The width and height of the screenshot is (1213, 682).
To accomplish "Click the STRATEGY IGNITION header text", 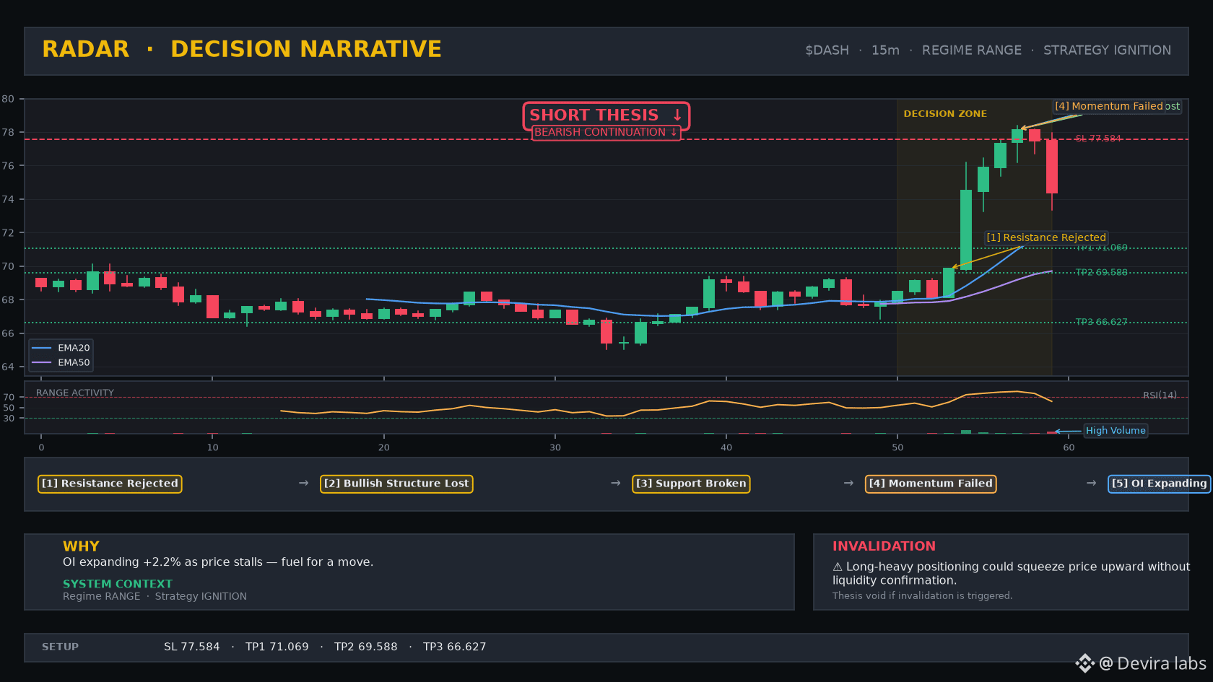I will tap(1107, 51).
